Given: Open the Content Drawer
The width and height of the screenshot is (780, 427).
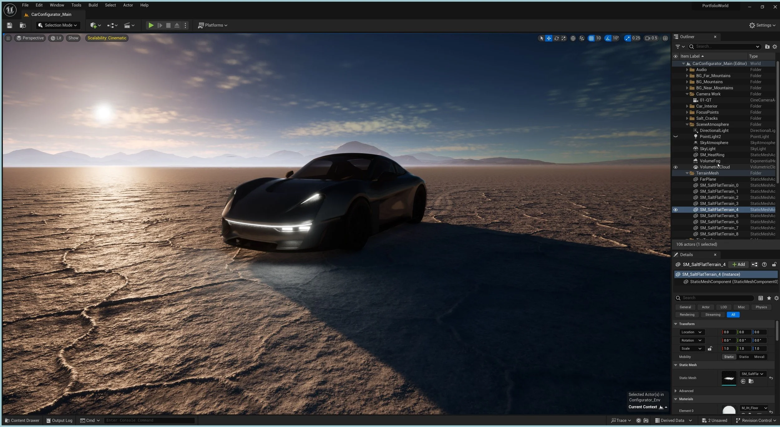Looking at the screenshot, I should click(x=22, y=420).
